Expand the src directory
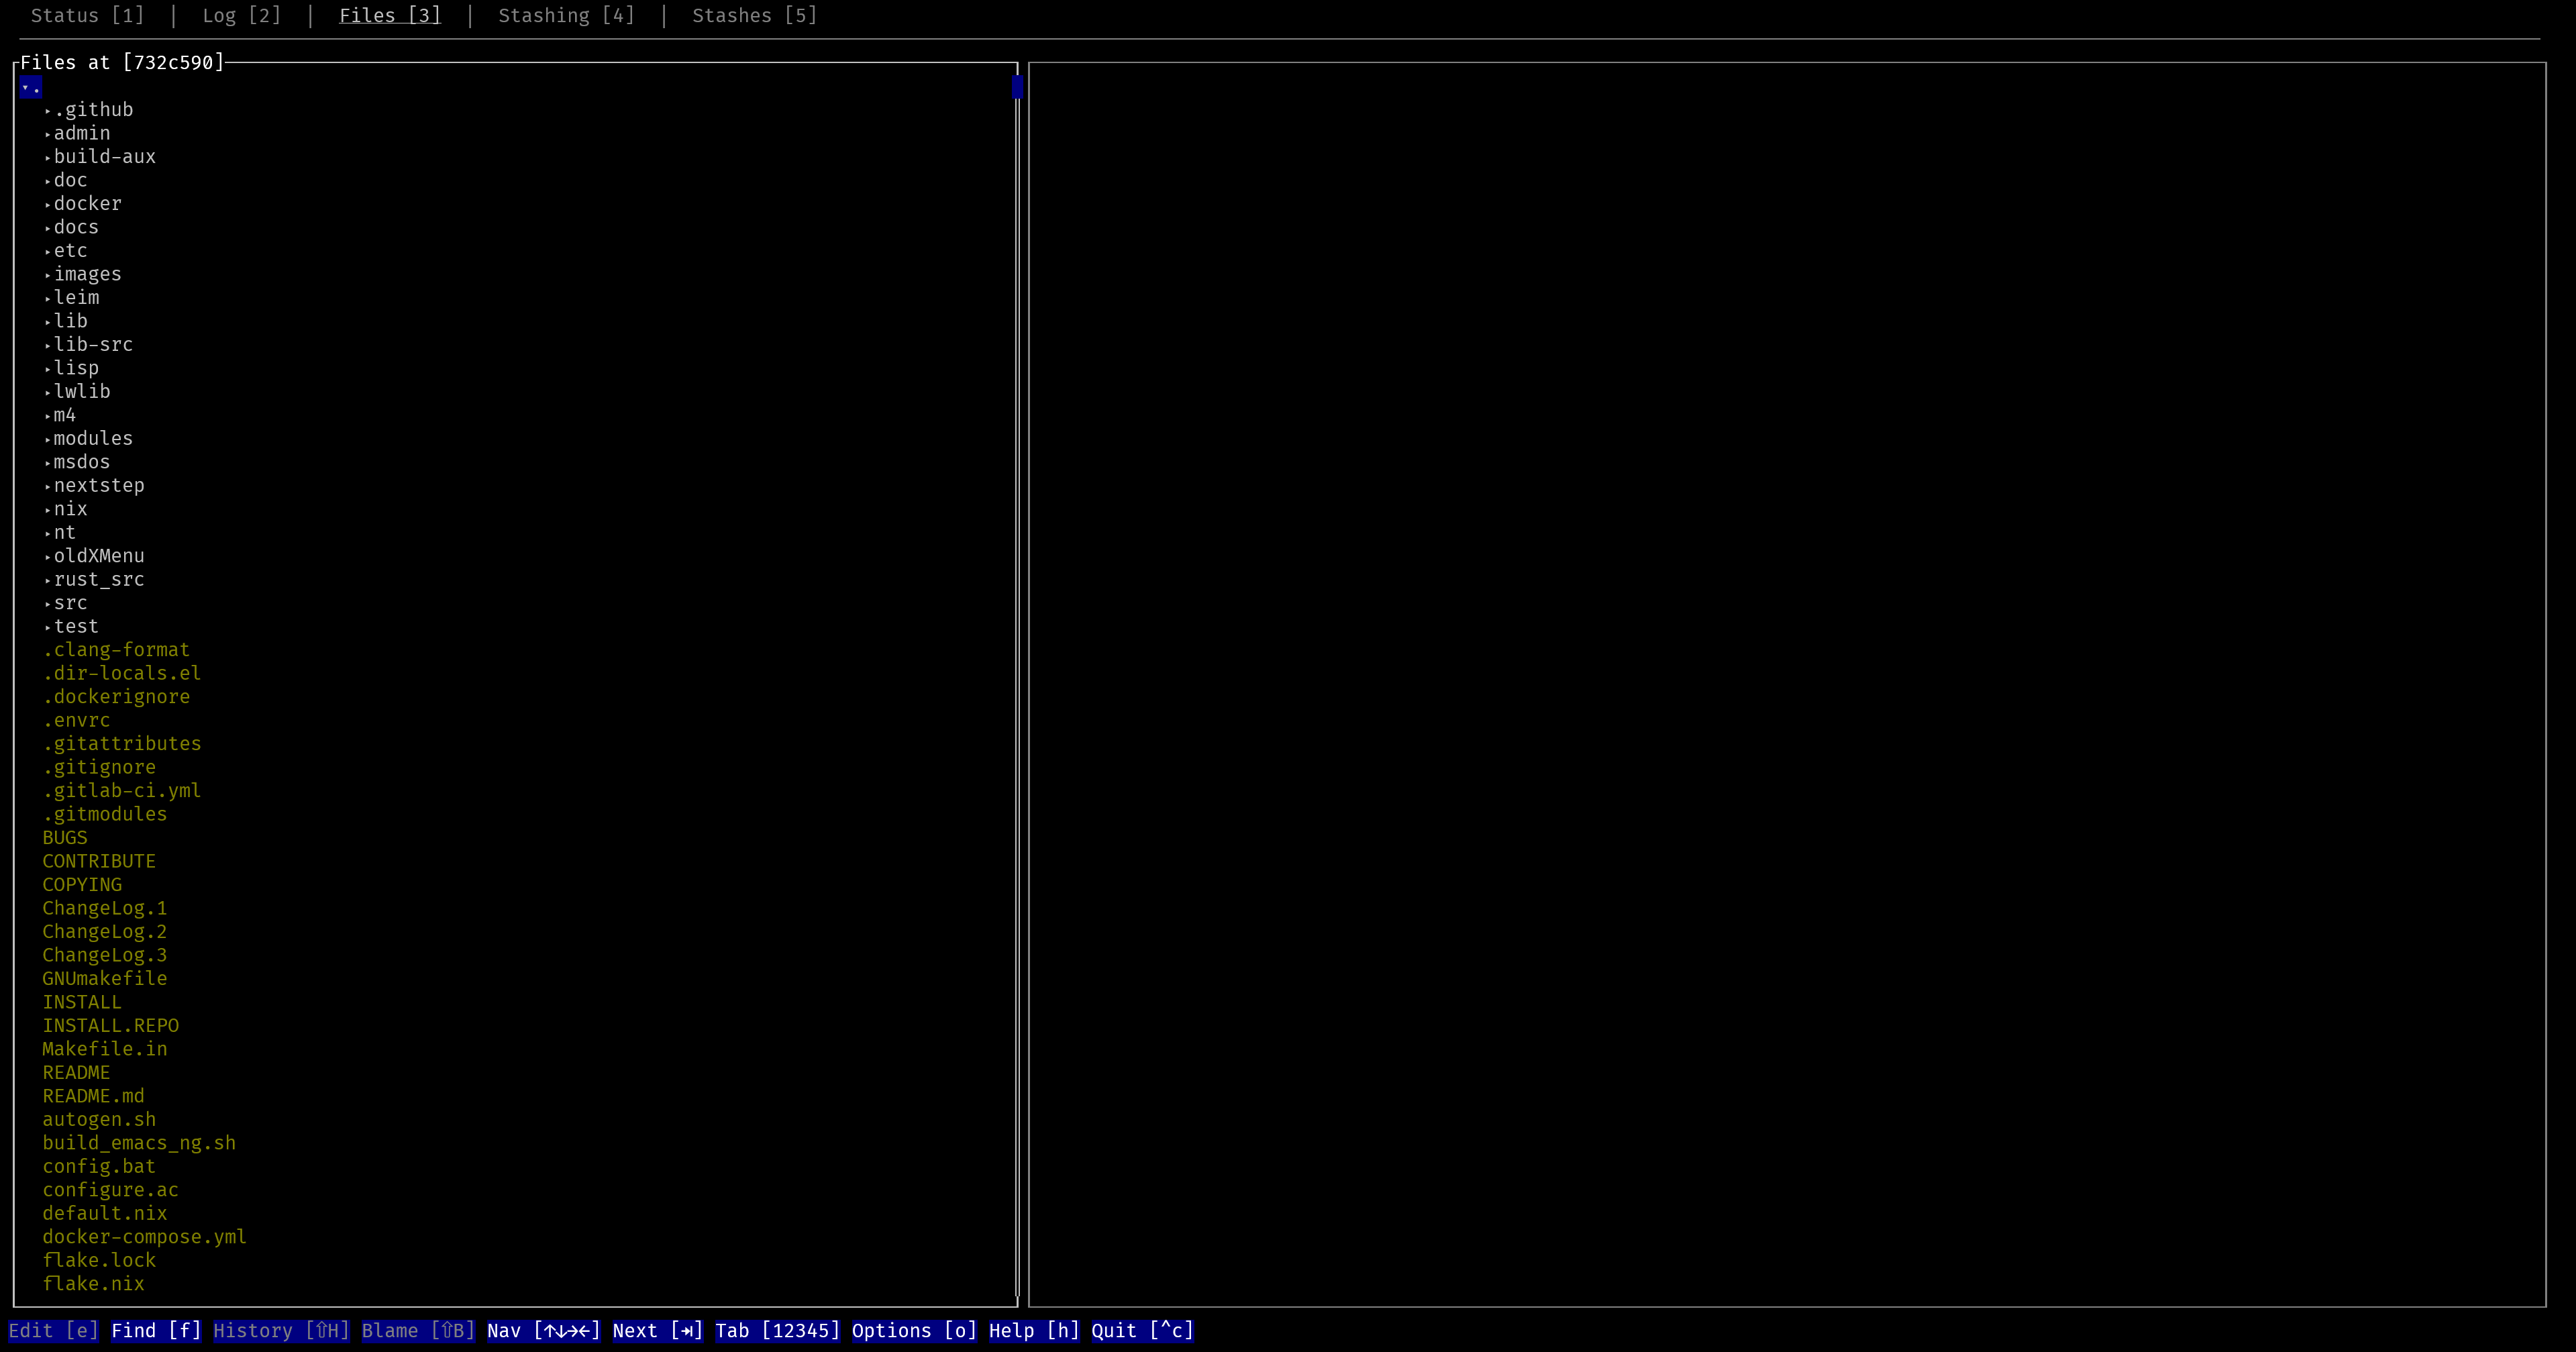2576x1352 pixels. coord(70,603)
